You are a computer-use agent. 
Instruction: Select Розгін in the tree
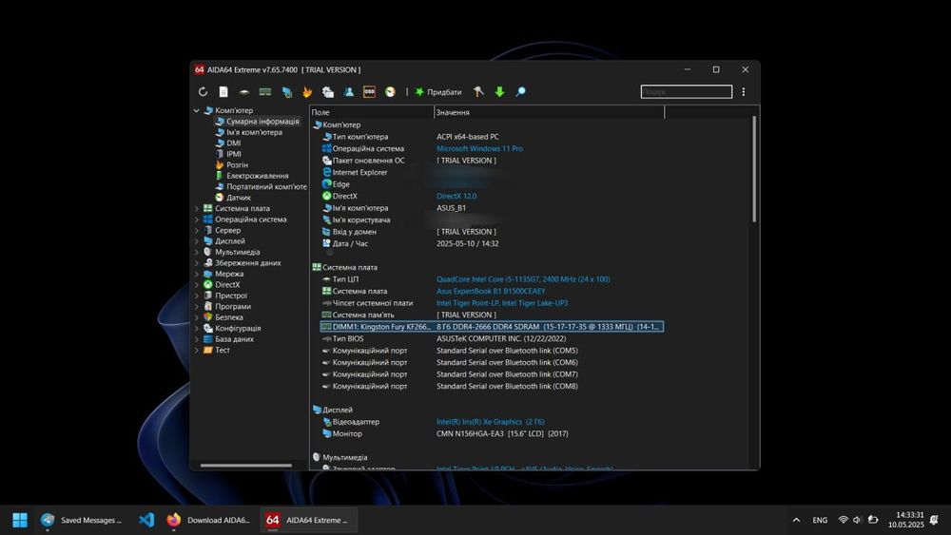[237, 164]
